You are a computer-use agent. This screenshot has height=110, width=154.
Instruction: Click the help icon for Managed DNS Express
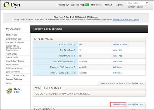pos(75,67)
